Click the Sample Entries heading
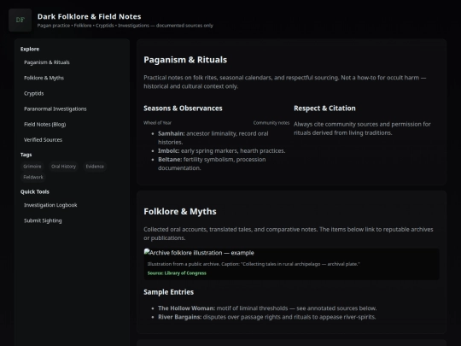Screen dimensions: 461x346 tap(168, 292)
